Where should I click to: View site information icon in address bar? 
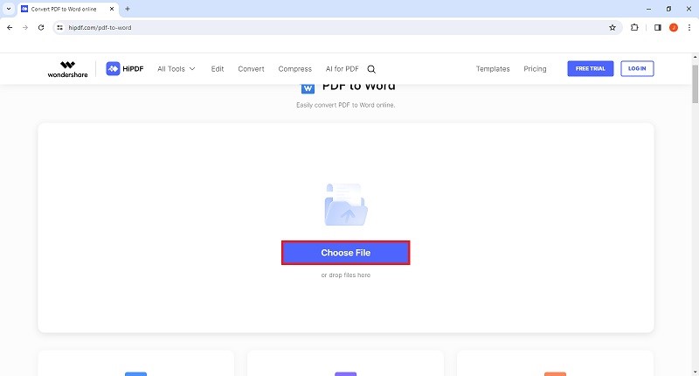click(x=59, y=28)
